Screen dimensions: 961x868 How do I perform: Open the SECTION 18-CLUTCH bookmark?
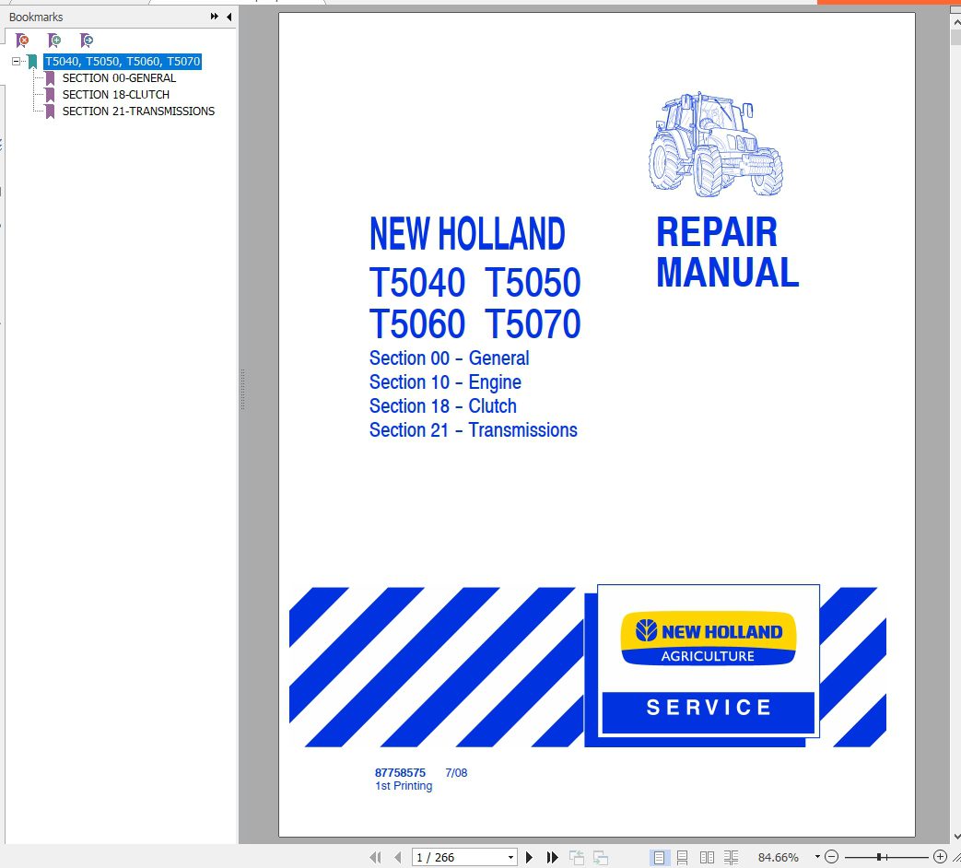pos(116,94)
